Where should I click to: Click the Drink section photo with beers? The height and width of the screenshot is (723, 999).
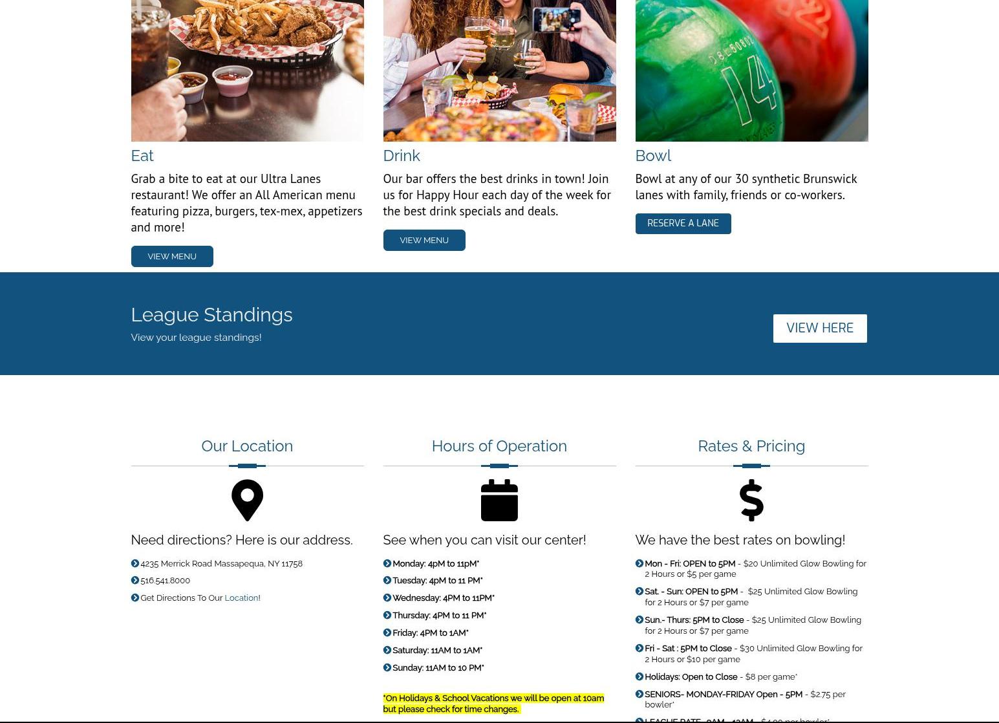(499, 70)
